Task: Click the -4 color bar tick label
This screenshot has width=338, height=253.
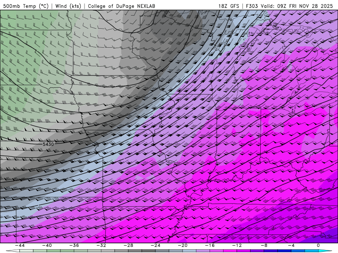Action: click(x=292, y=245)
